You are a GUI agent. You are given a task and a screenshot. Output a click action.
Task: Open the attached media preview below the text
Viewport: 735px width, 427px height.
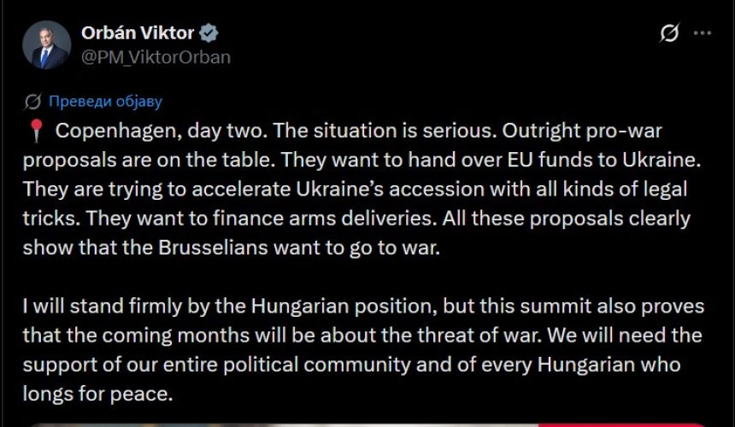pos(367,424)
